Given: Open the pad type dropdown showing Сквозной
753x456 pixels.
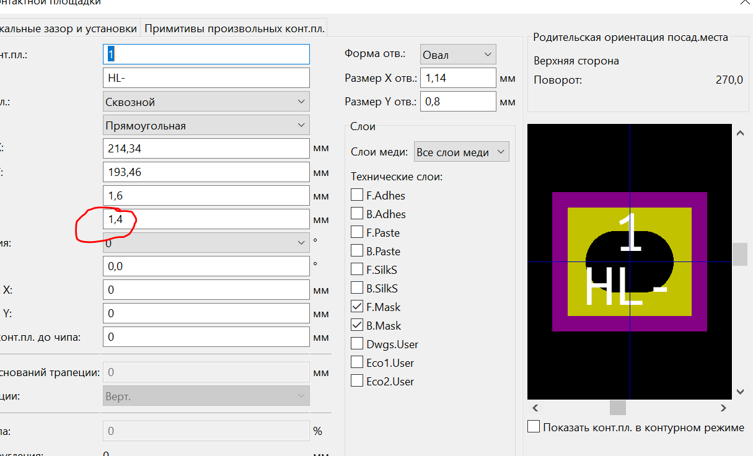Looking at the screenshot, I should (206, 102).
